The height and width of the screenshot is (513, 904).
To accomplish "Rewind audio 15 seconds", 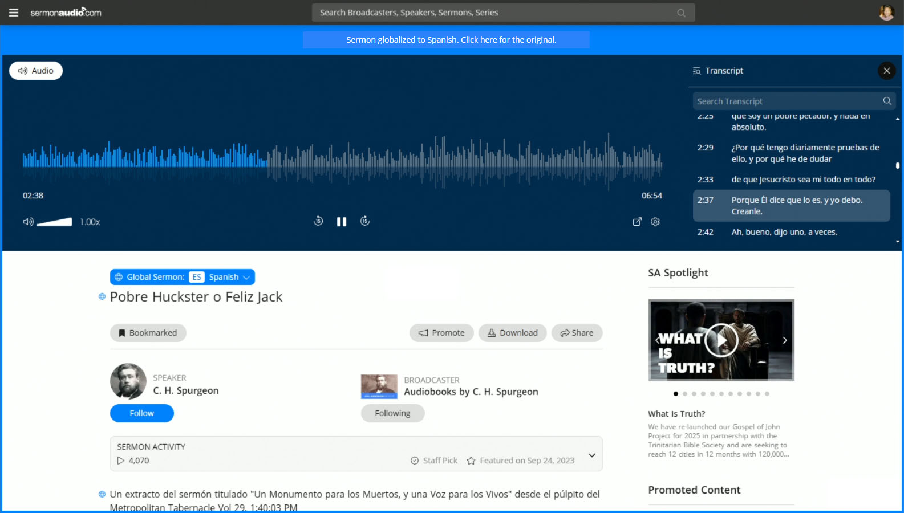I will tap(318, 221).
